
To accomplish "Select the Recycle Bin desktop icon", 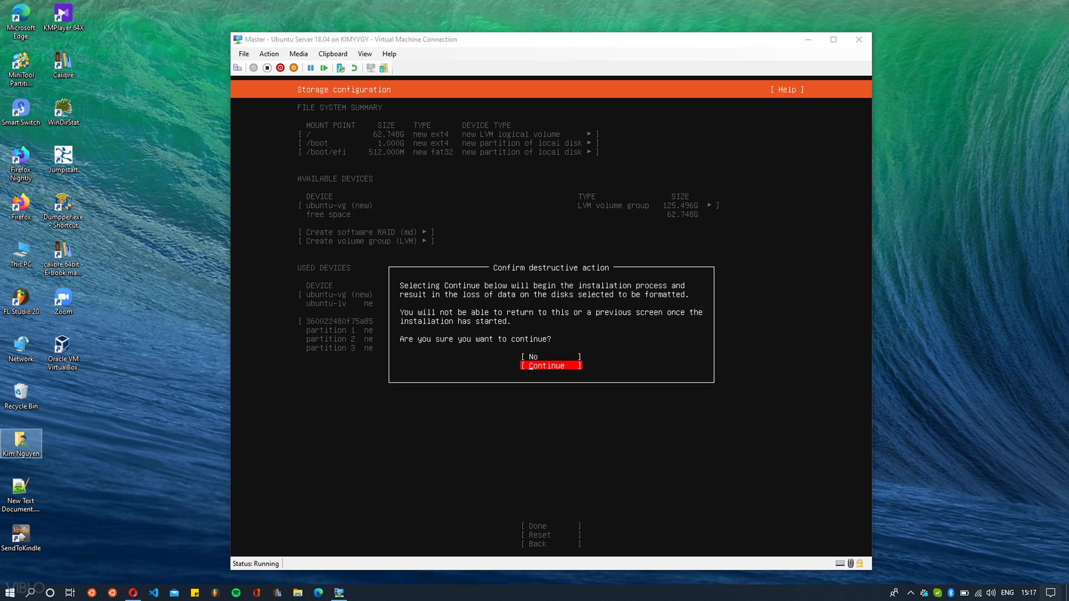I will point(21,396).
